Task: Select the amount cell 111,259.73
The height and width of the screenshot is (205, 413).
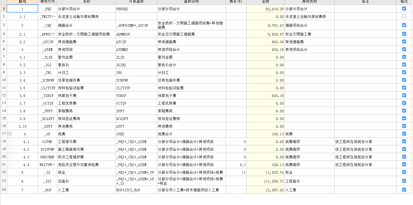Action: tap(266, 181)
